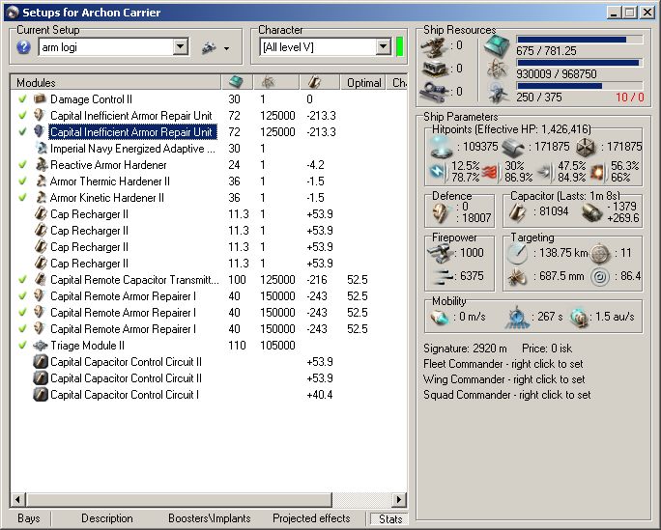Click the Firepower turret icon
The width and height of the screenshot is (661, 530).
pos(440,254)
